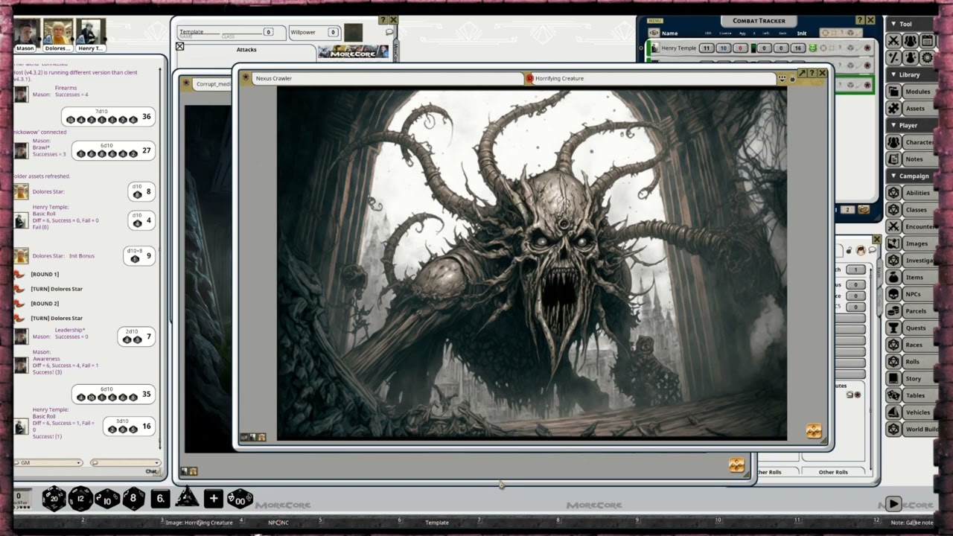This screenshot has width=953, height=536.
Task: Click the combat tracker next-round gold button
Action: [864, 210]
